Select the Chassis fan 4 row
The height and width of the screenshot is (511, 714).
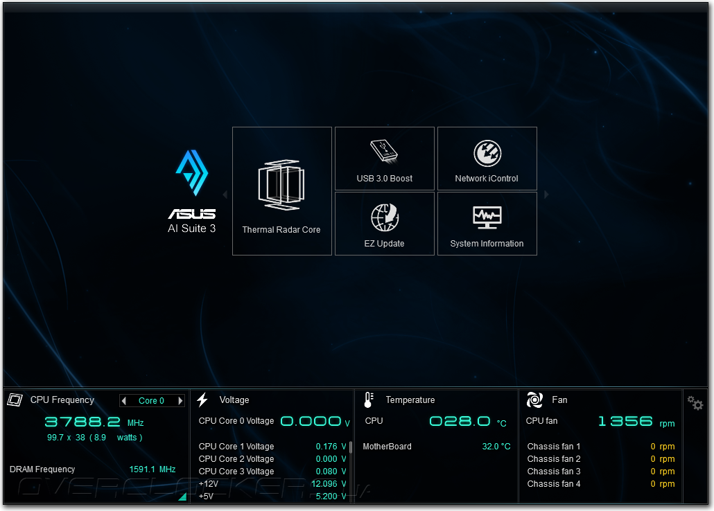coord(601,484)
